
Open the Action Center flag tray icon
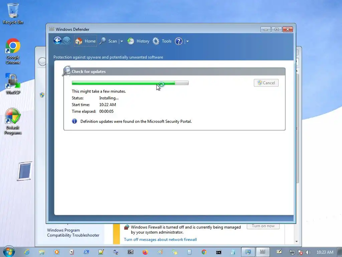point(300,252)
